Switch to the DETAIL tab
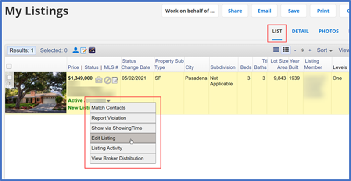 pos(300,32)
